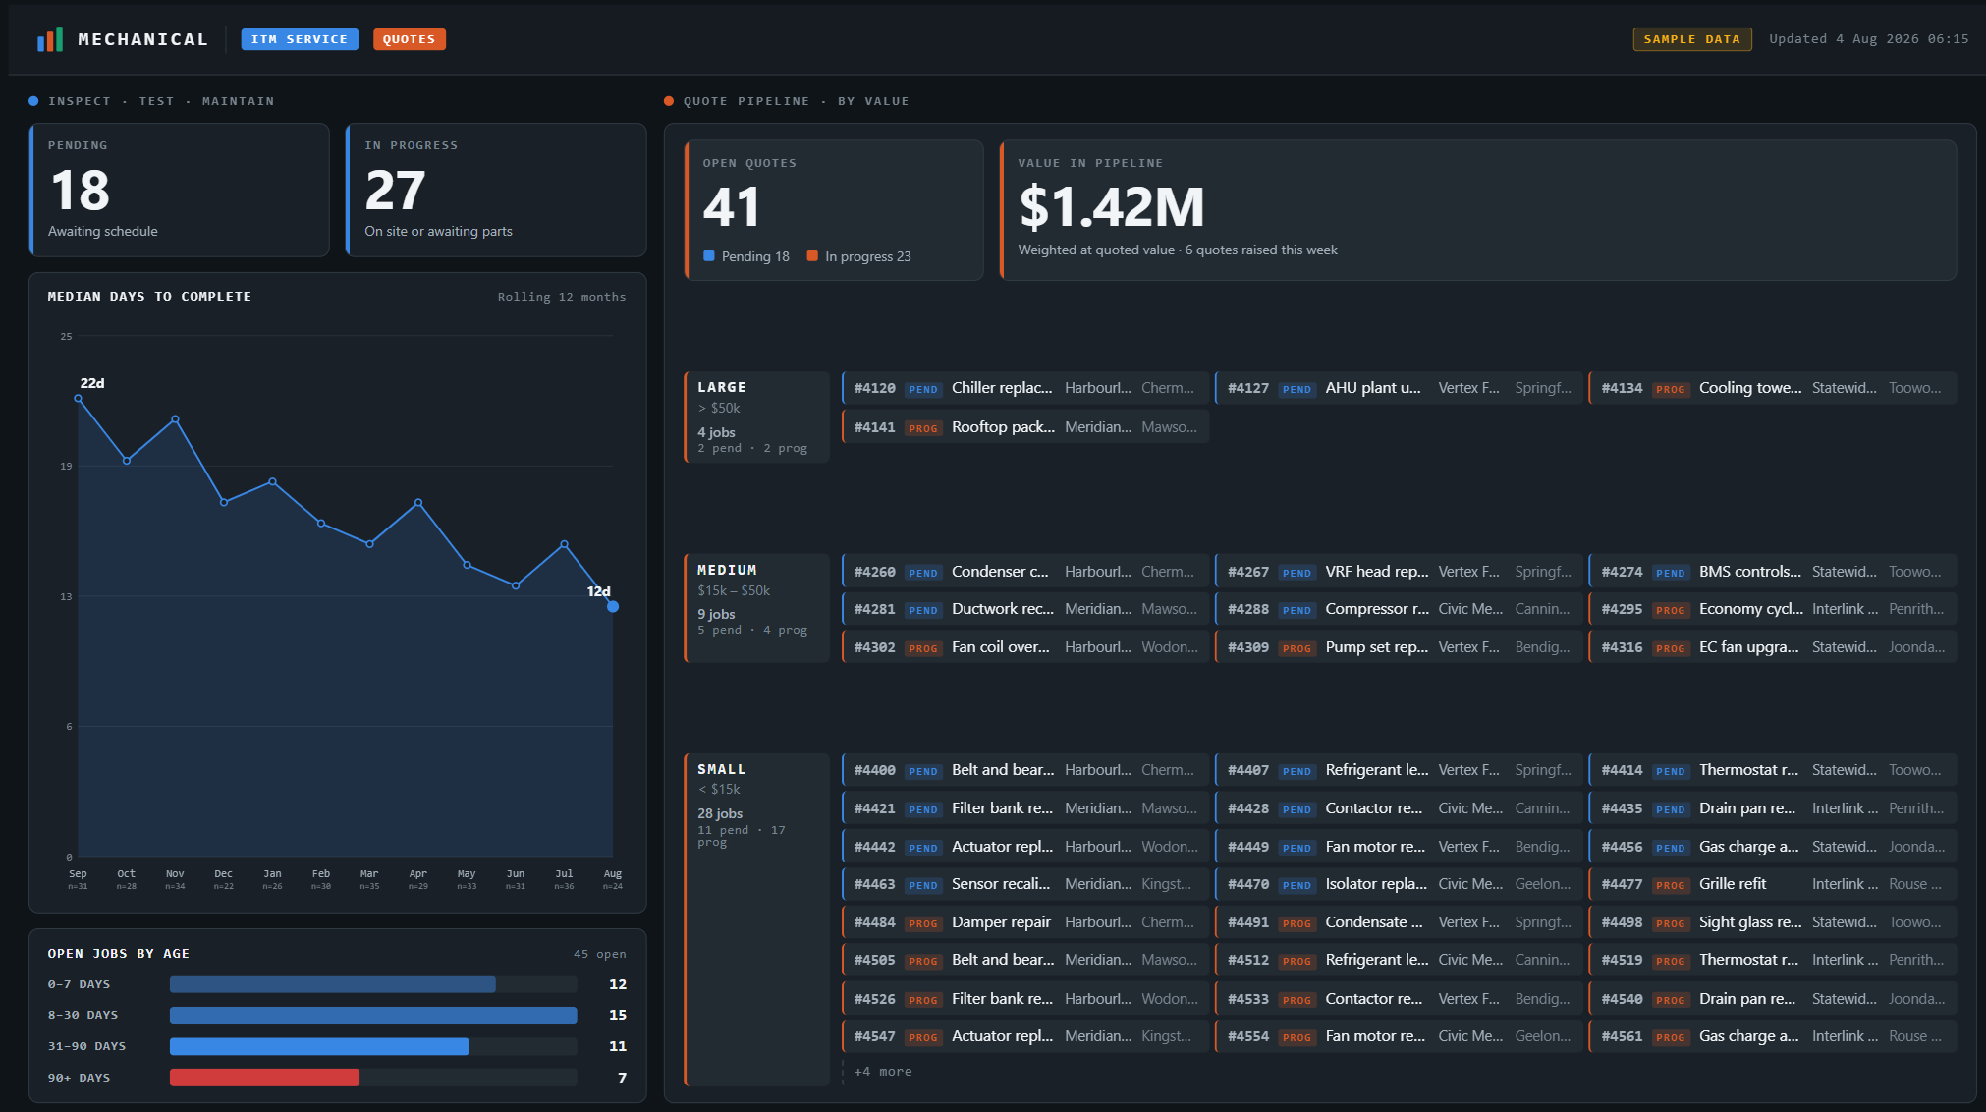Click the orange dot beside Quote Pipeline
This screenshot has height=1112, width=1986.
click(669, 101)
